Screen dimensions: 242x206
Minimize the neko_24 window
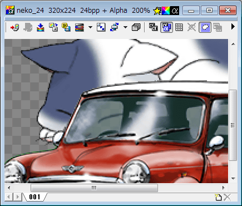tap(191, 11)
